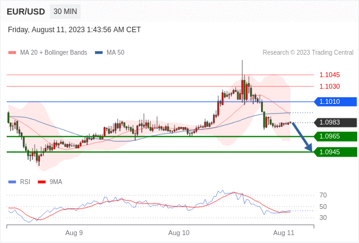Screen dimensions: 359x243
Task: Click the 'Research © 2023 Trading Central' credit
Action: [x=308, y=53]
